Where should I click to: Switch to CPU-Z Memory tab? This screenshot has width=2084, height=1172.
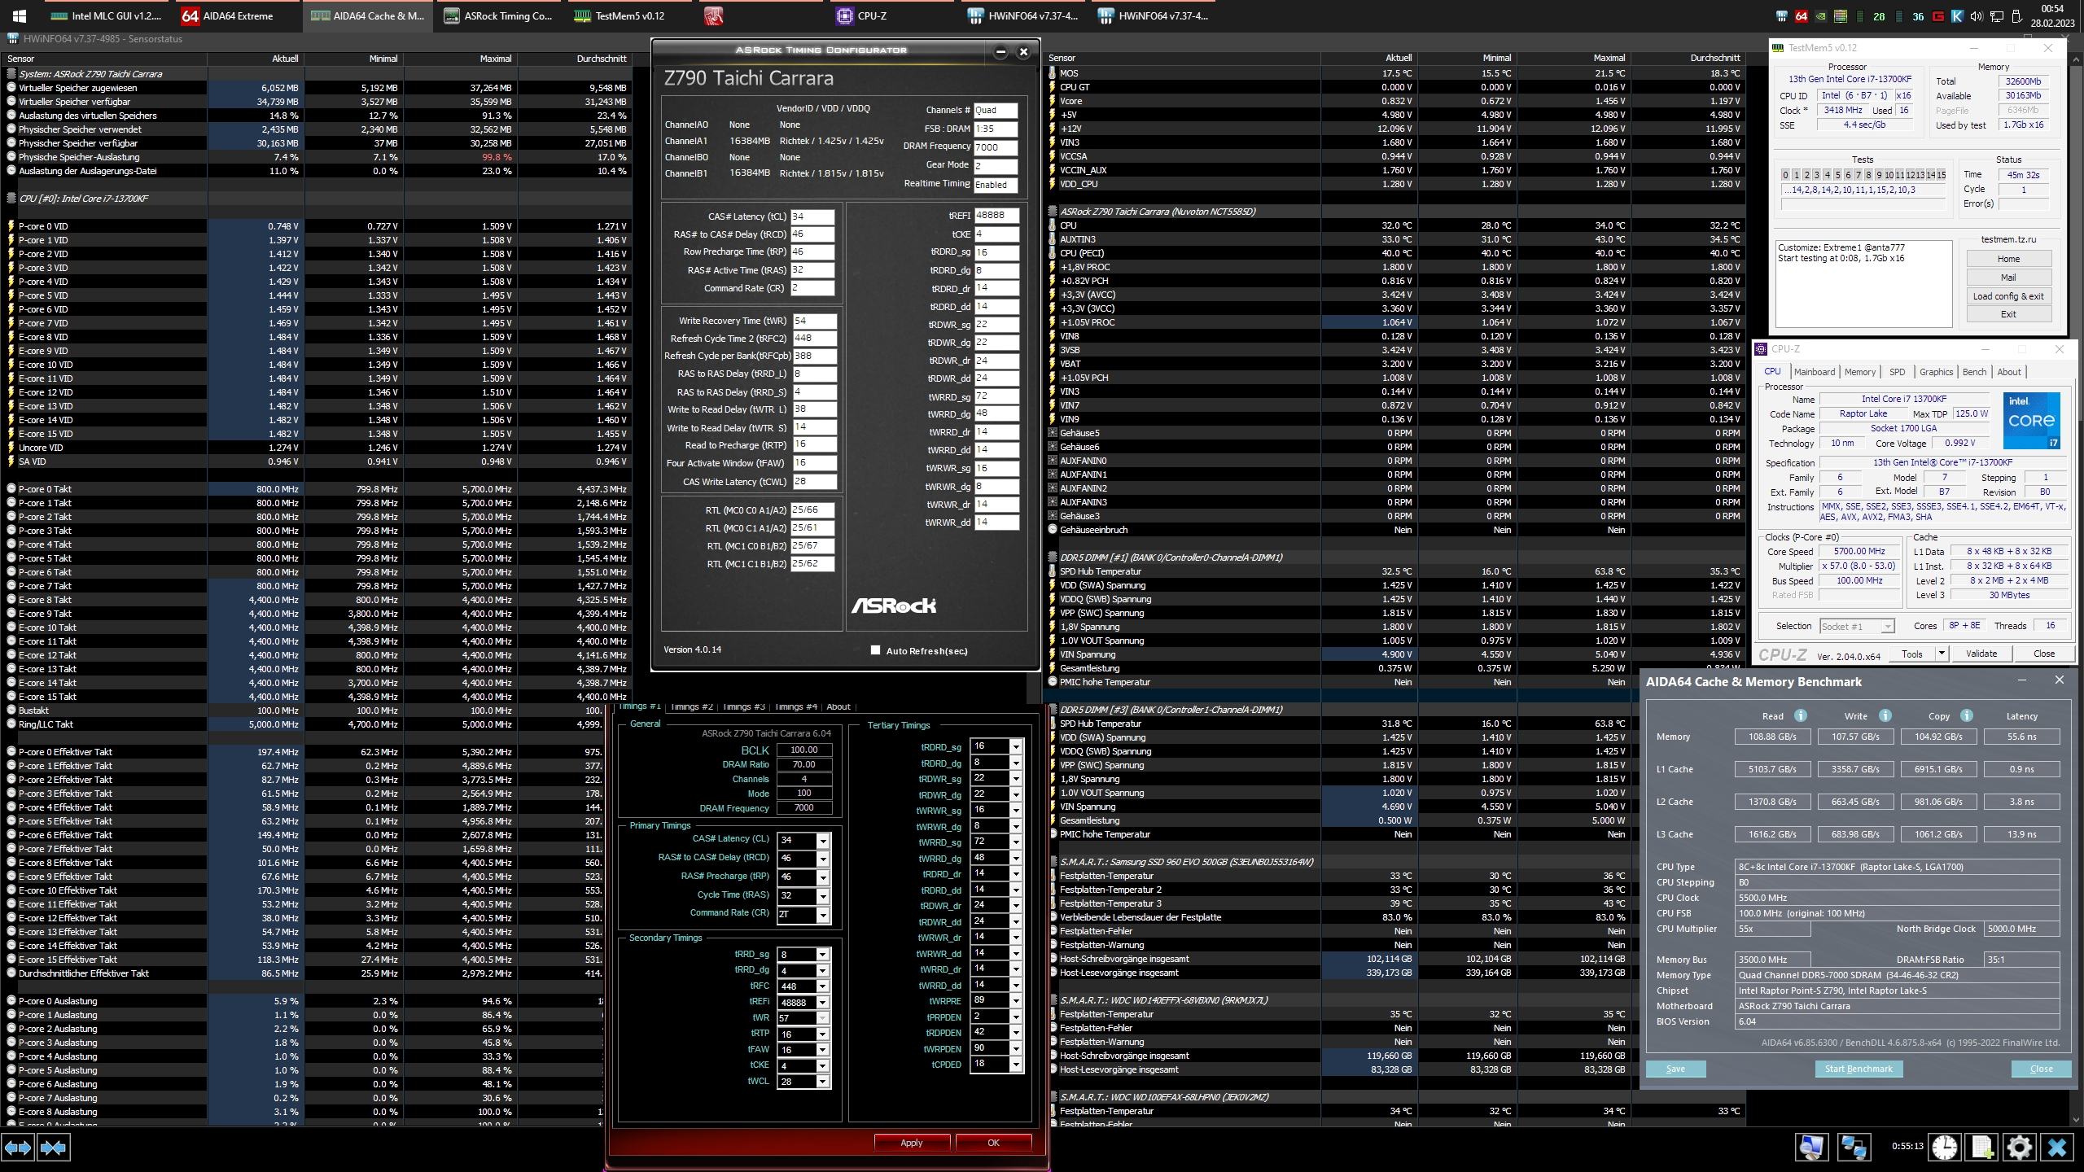[x=1859, y=372]
